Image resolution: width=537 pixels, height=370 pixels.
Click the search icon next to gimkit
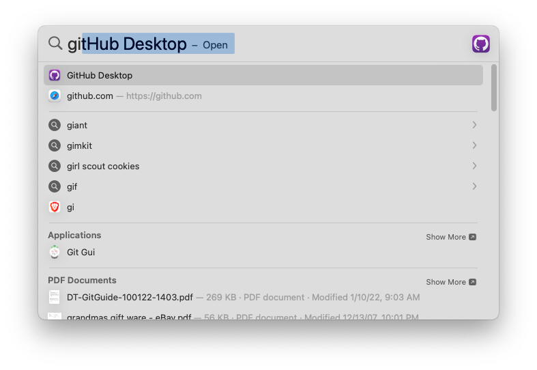point(55,145)
